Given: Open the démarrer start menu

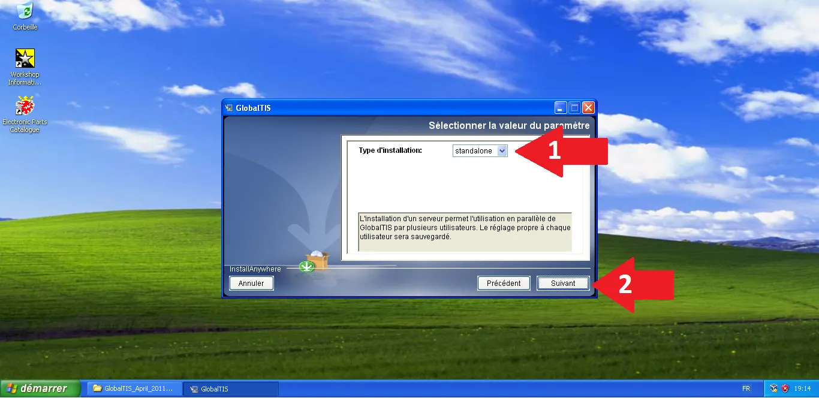Looking at the screenshot, I should [40, 388].
